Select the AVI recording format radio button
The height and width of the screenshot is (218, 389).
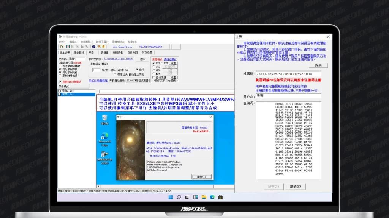154,67
